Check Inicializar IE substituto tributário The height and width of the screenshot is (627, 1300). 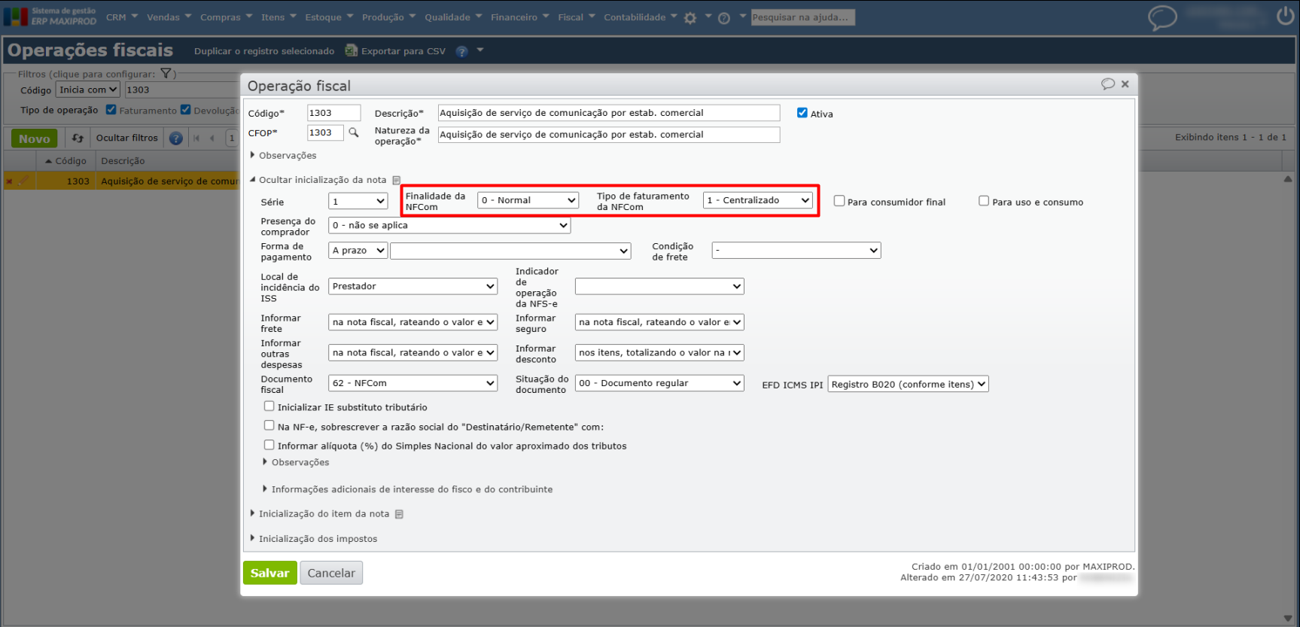[269, 406]
